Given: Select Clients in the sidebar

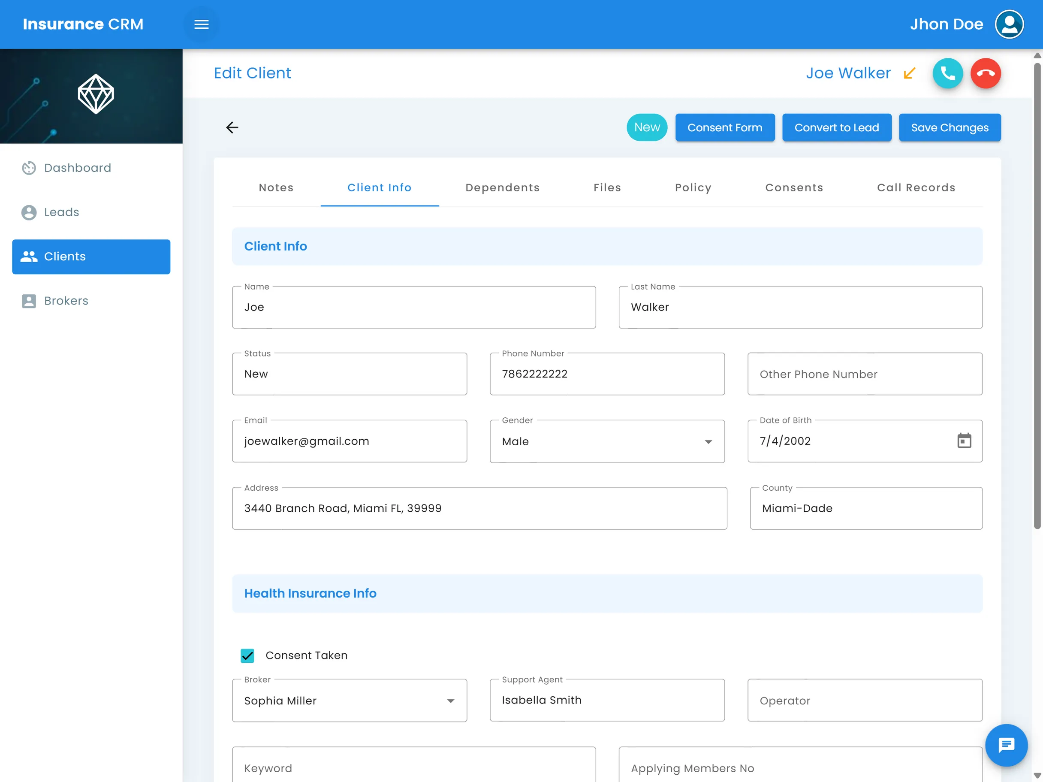Looking at the screenshot, I should pos(65,256).
